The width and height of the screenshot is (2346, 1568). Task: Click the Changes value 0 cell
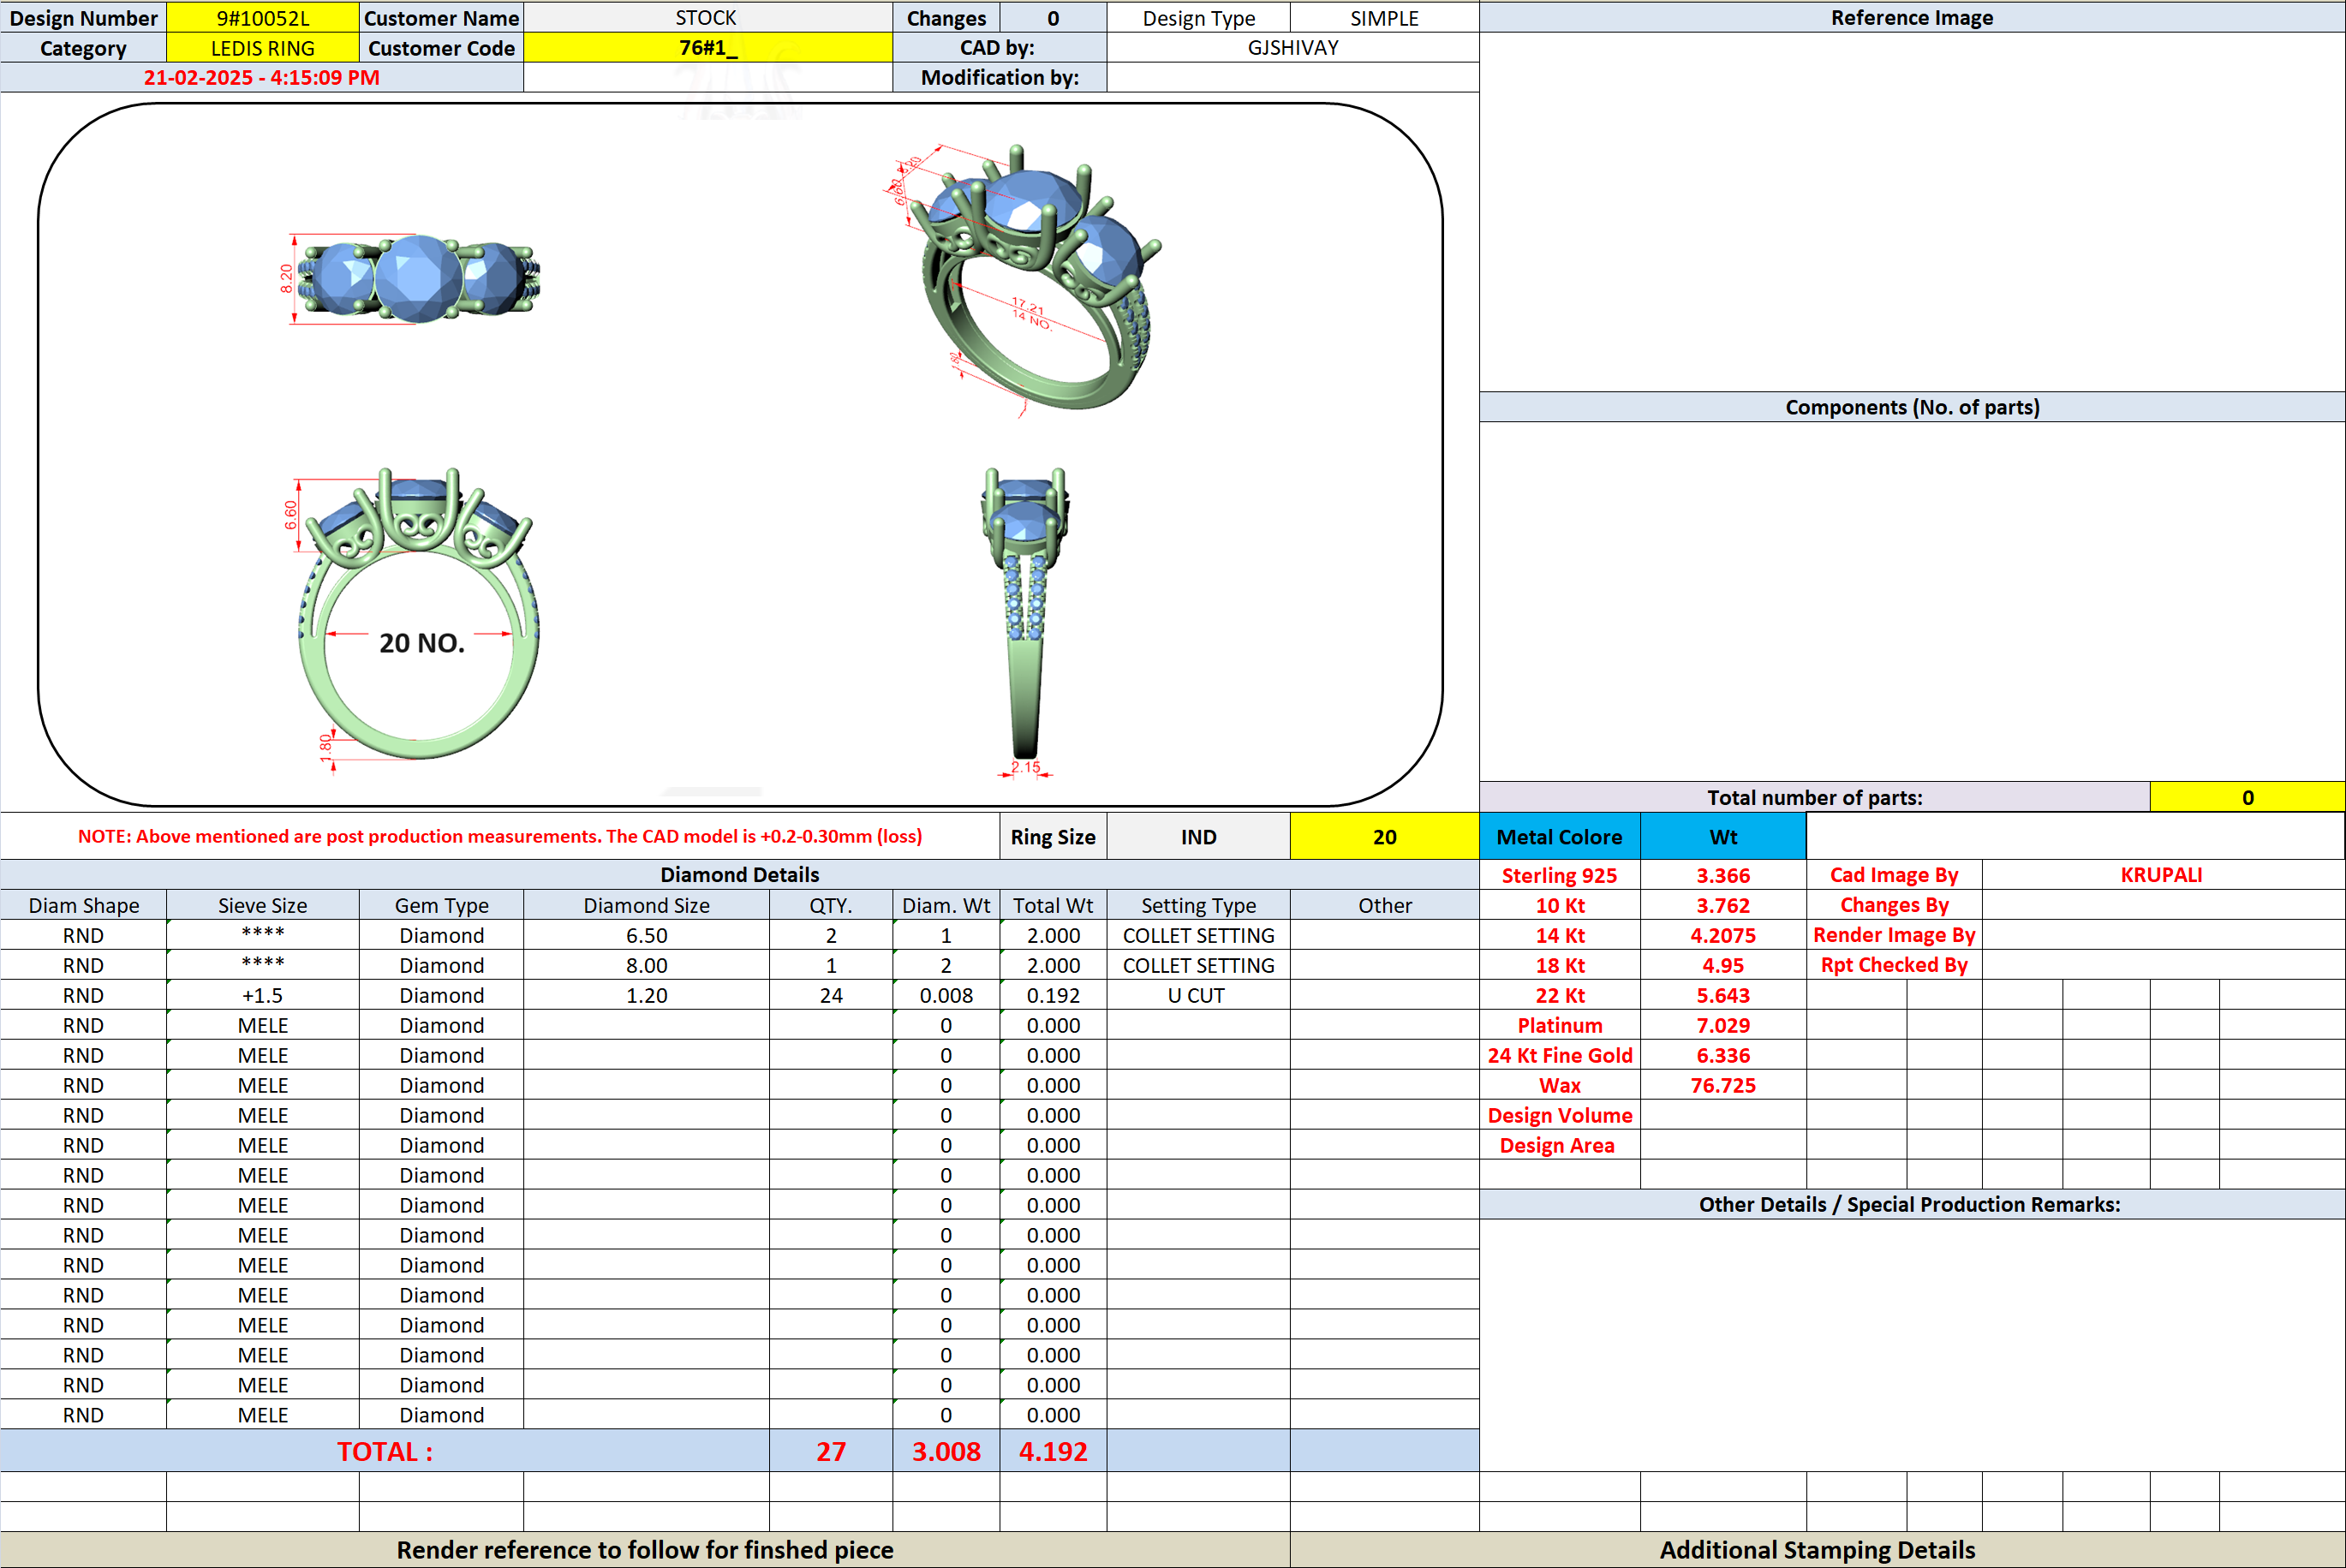pyautogui.click(x=1053, y=18)
